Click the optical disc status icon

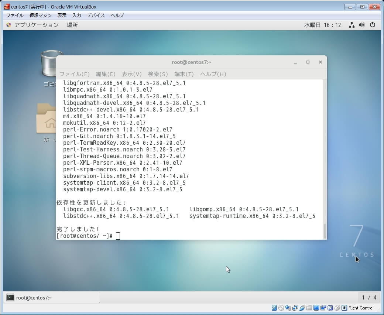tap(281, 308)
